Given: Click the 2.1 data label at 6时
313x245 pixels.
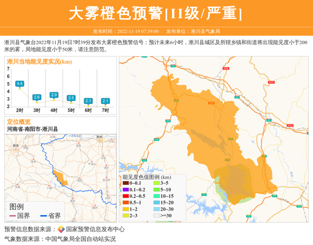Looking at the screenshot, I should point(88,101).
